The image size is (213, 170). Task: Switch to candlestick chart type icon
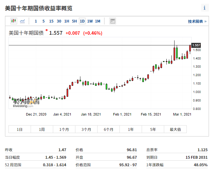click(14, 21)
